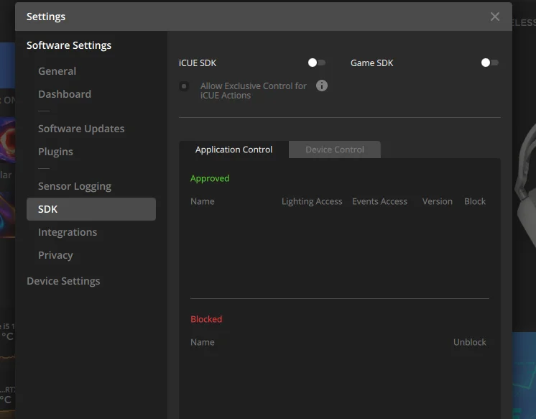This screenshot has width=536, height=419.
Task: Open Software Updates section
Action: (81, 129)
